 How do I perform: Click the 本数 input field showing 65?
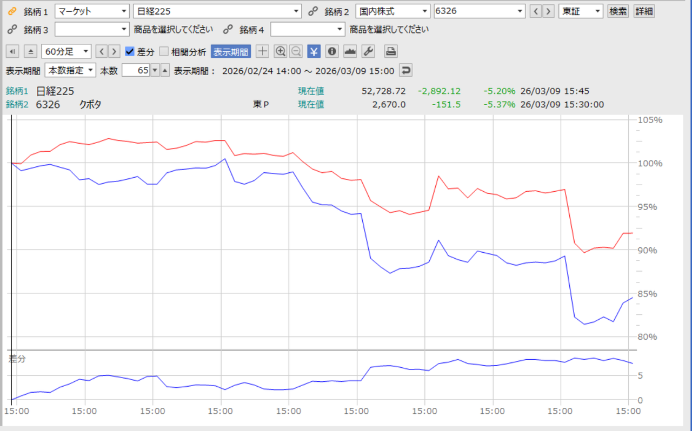coord(136,70)
